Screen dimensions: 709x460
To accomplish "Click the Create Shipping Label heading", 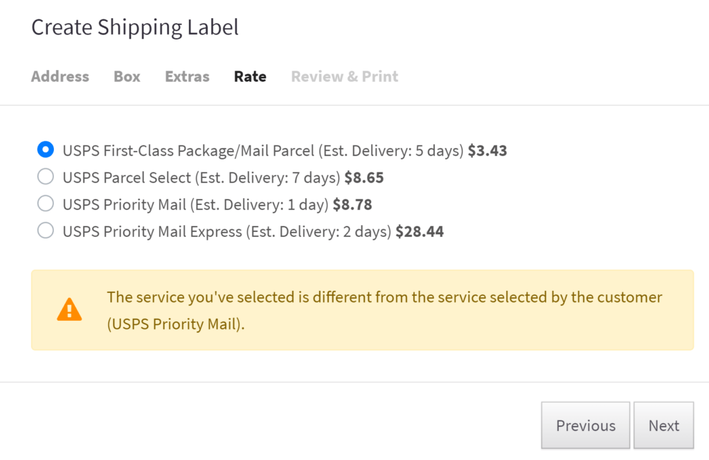I will (135, 27).
